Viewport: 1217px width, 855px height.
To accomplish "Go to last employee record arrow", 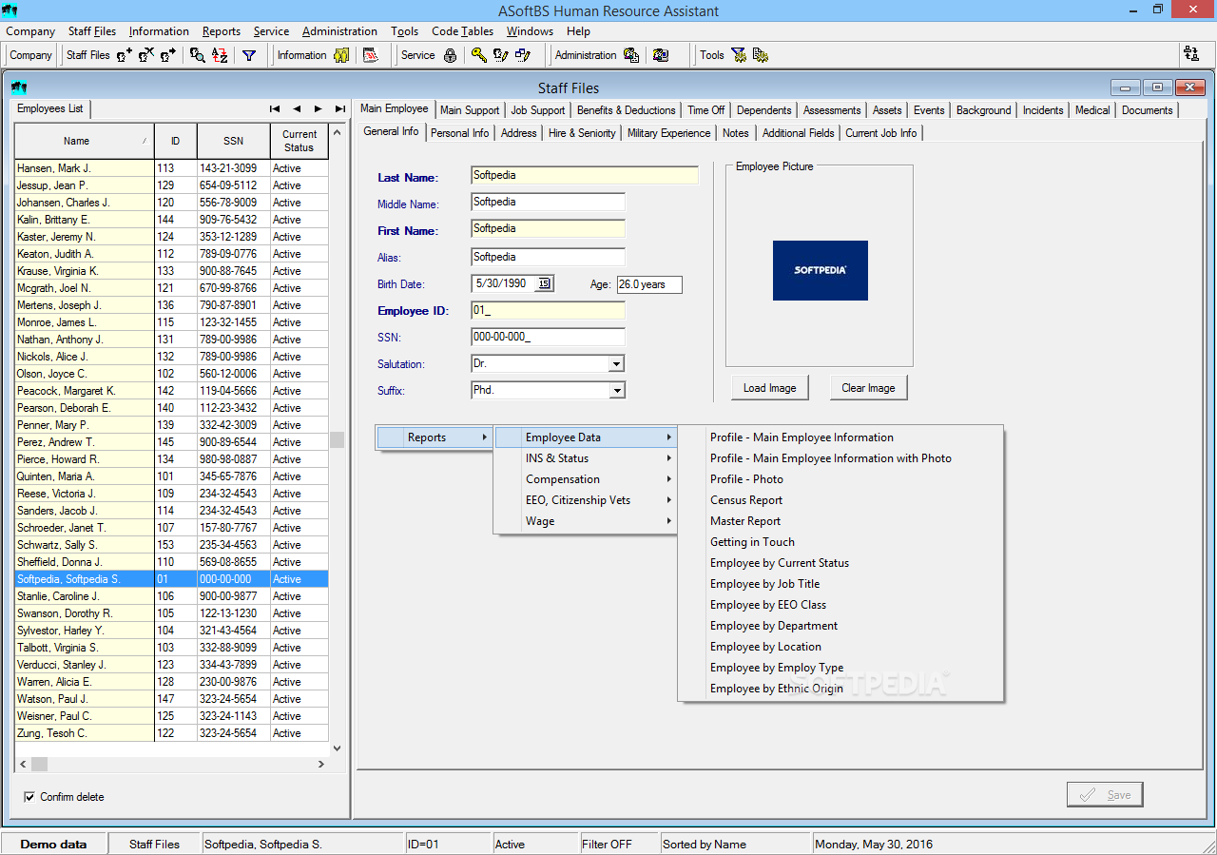I will tap(340, 108).
